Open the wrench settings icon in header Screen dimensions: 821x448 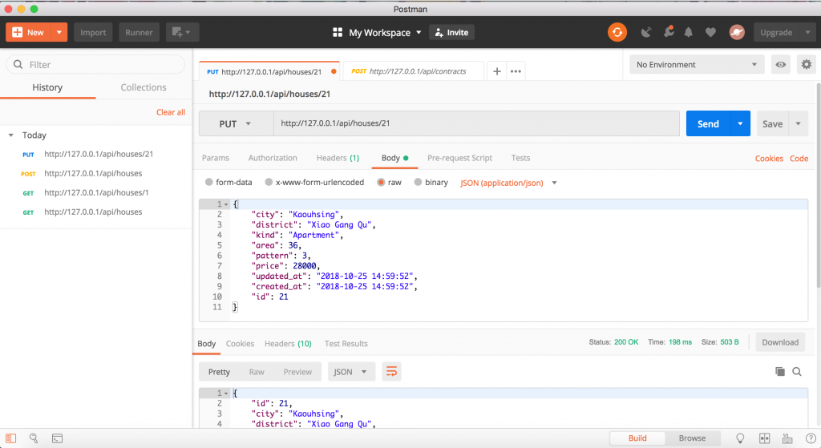point(669,32)
